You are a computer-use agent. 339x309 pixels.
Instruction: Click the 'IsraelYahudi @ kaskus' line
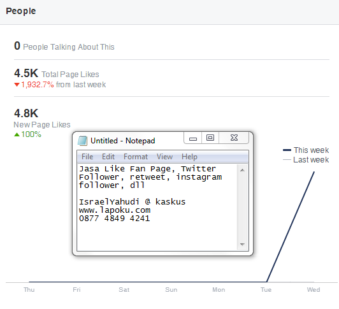click(x=132, y=202)
